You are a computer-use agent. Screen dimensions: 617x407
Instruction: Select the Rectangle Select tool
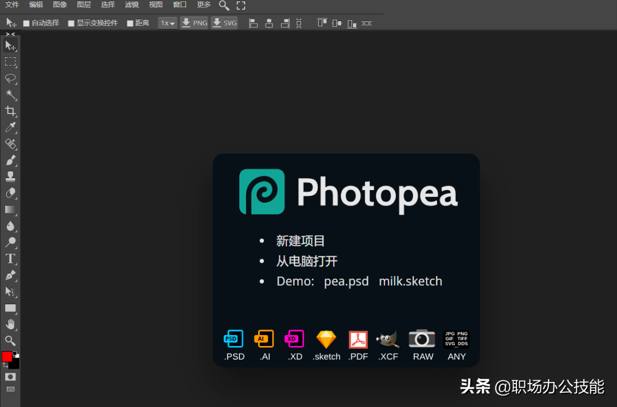point(10,62)
